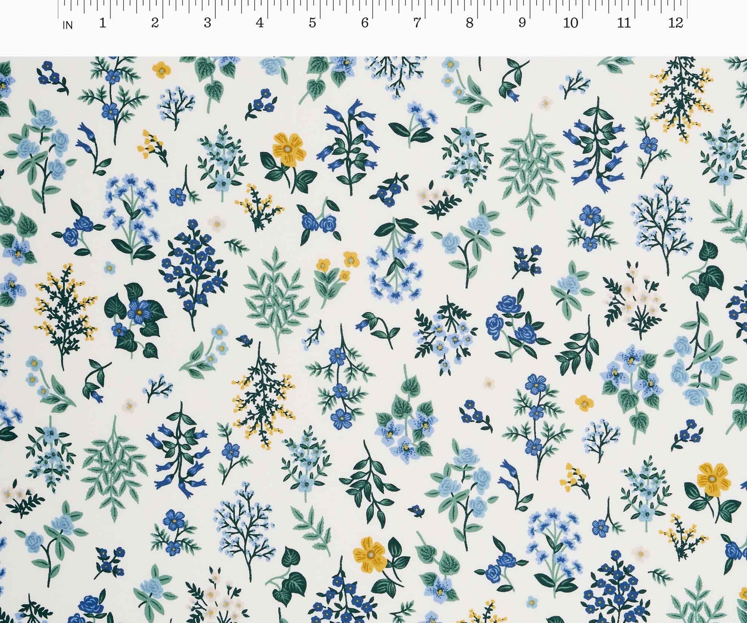
Task: Click the number 9 on the ruler
Action: 522,23
